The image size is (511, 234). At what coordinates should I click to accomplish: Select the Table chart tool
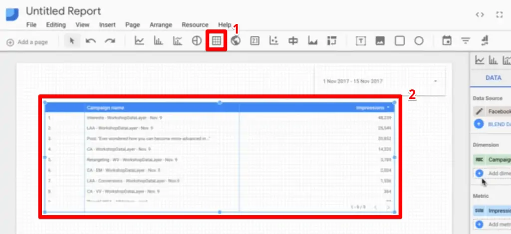click(217, 41)
